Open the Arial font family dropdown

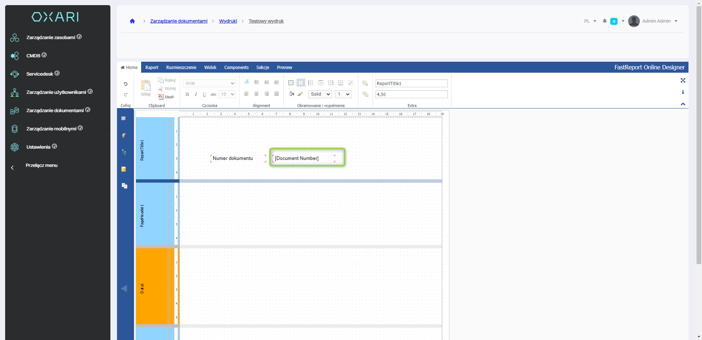210,83
